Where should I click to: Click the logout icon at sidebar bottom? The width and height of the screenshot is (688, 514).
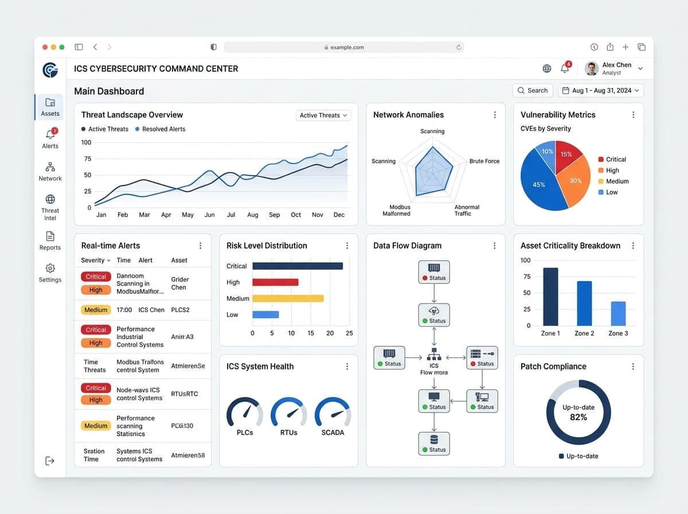[x=50, y=461]
